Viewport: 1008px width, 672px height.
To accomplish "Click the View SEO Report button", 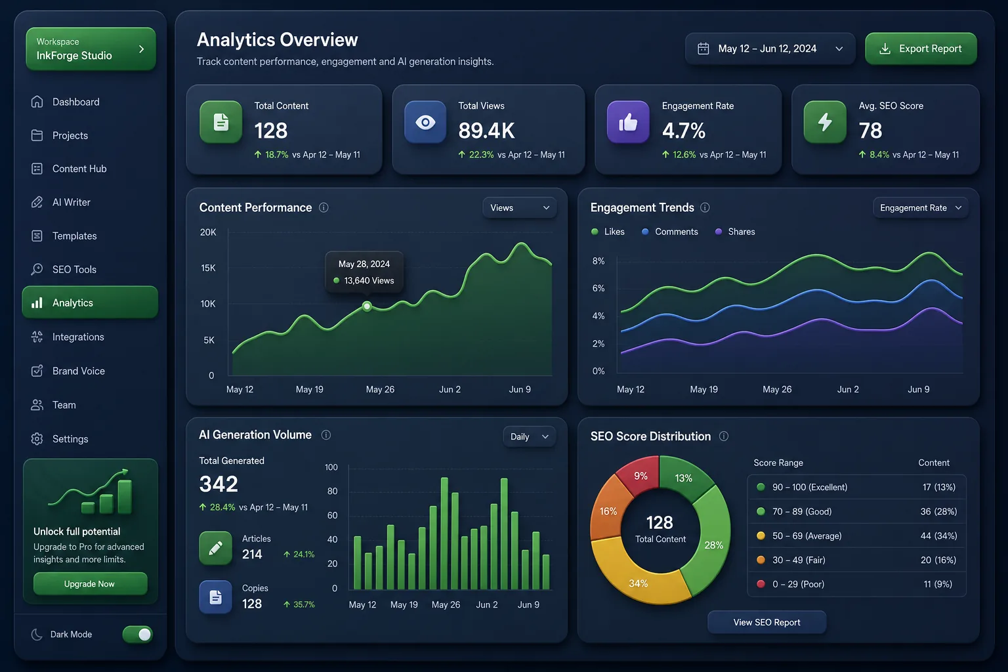I will [x=766, y=622].
